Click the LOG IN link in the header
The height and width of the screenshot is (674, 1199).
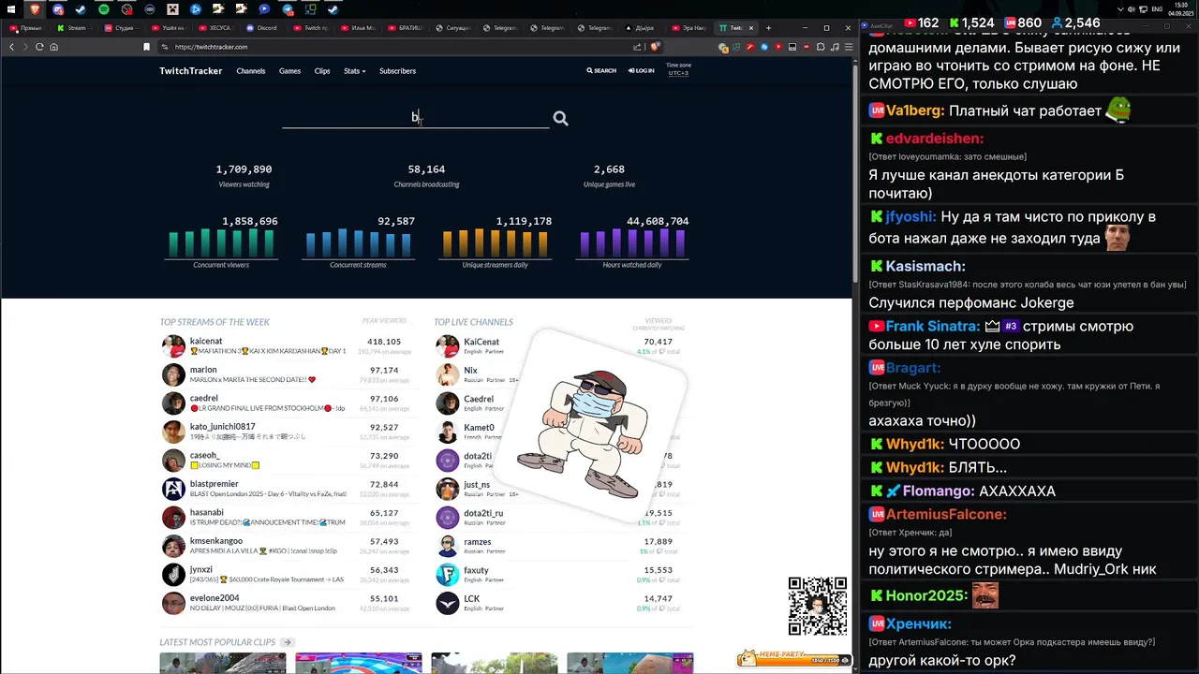[642, 71]
